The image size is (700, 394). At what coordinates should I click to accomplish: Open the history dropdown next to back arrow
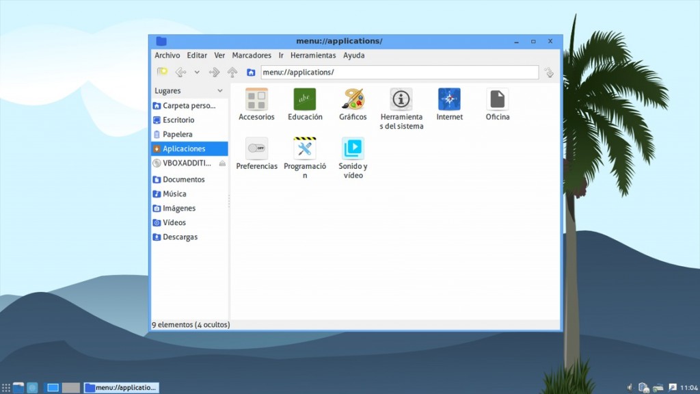[x=198, y=72]
